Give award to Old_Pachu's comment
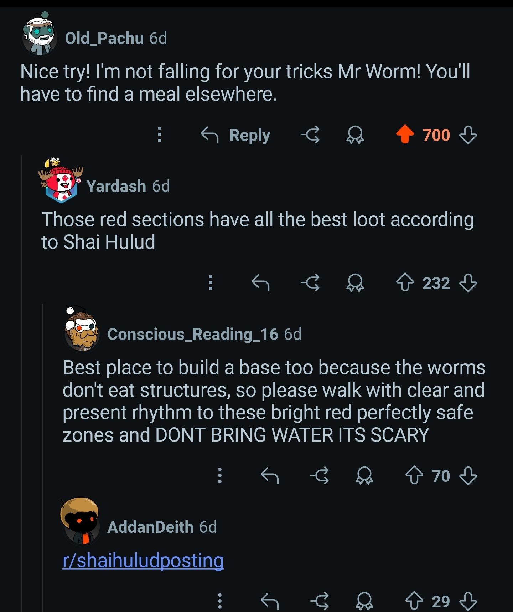Image resolution: width=513 pixels, height=612 pixels. [x=355, y=135]
